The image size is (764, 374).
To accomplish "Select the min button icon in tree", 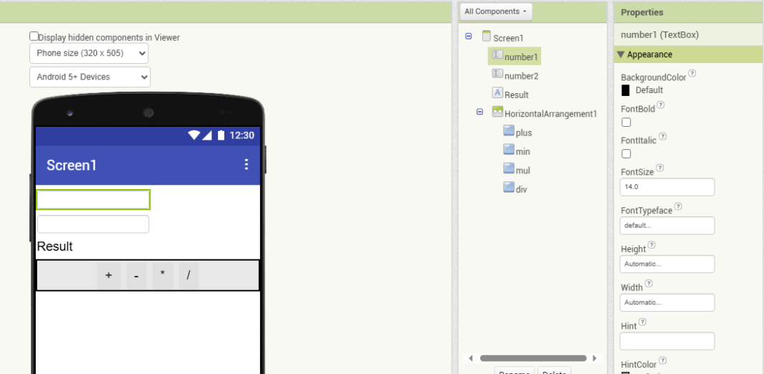I will (x=509, y=150).
